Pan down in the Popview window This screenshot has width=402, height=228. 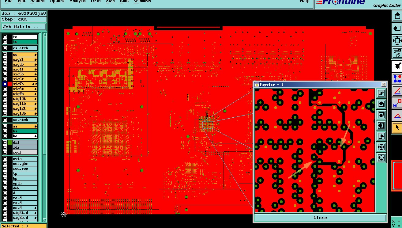[x=381, y=115]
